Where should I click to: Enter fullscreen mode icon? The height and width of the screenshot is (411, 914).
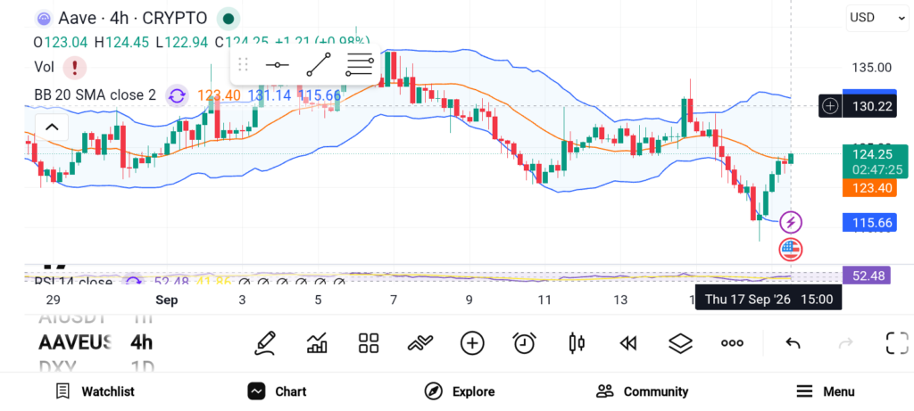[x=897, y=343]
